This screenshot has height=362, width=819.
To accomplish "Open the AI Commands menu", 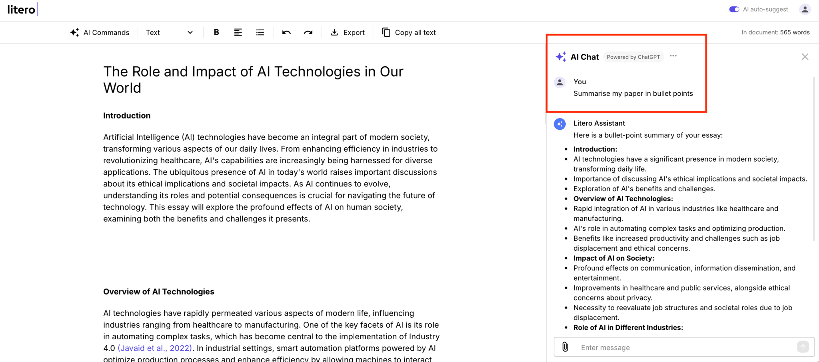I will click(x=100, y=32).
